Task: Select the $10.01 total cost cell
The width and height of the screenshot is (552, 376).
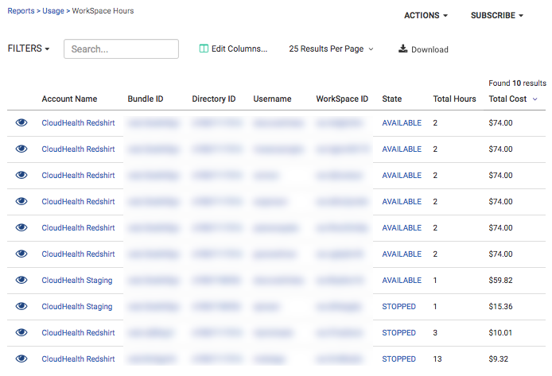Action: point(500,333)
